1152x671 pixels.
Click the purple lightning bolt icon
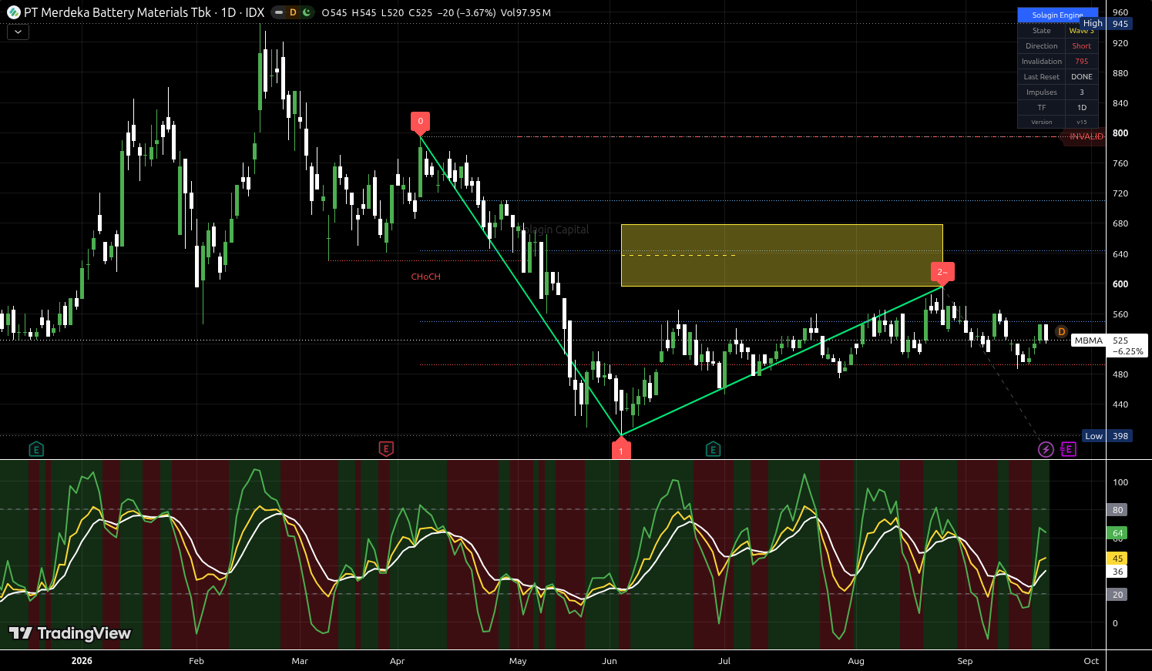coord(1046,449)
